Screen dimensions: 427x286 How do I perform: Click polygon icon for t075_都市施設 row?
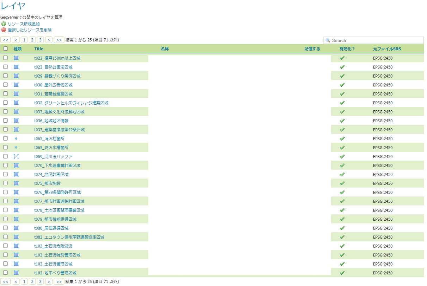(16, 183)
